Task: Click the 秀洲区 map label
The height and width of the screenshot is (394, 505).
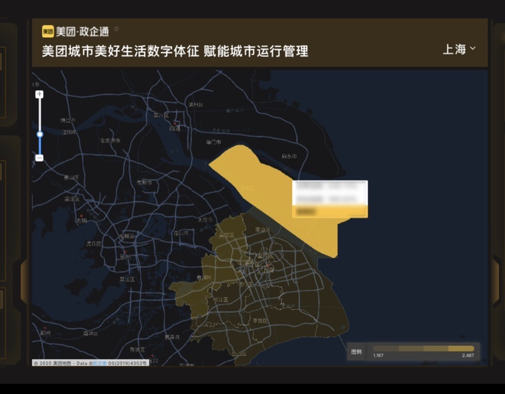Action: [137, 349]
